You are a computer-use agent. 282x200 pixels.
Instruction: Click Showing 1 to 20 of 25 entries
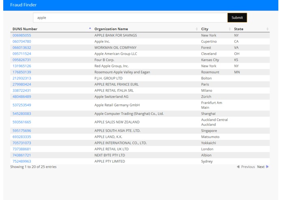(33, 167)
